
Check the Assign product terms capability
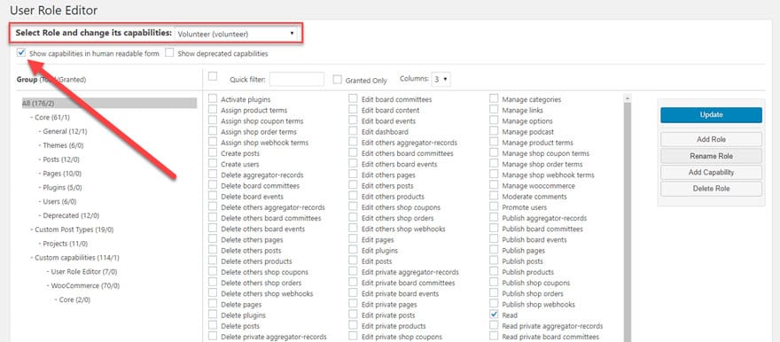click(x=213, y=110)
